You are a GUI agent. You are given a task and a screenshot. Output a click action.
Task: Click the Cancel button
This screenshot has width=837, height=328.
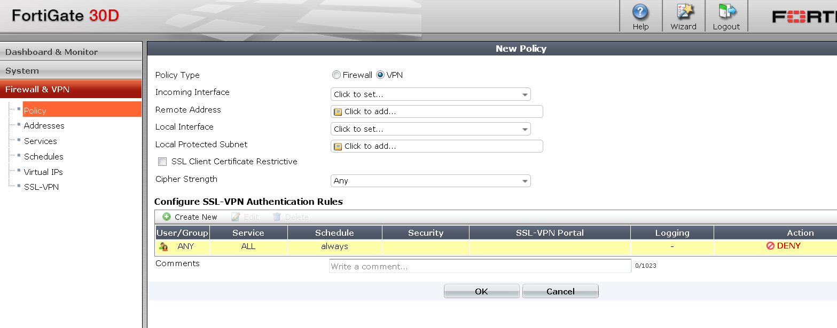pos(560,291)
